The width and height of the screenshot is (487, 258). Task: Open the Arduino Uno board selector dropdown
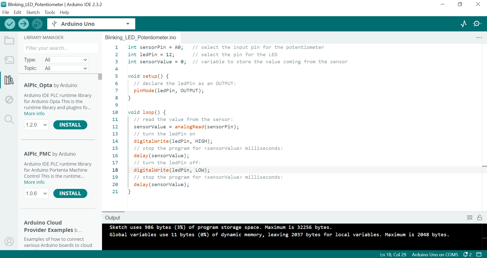coord(91,24)
